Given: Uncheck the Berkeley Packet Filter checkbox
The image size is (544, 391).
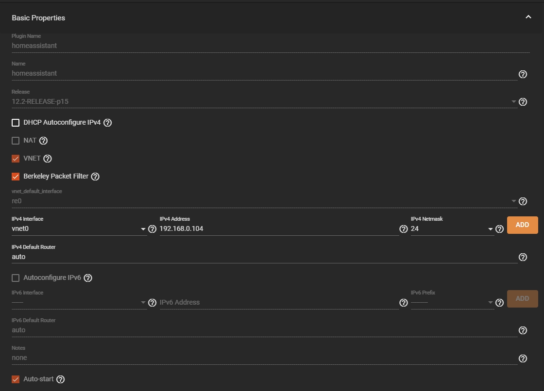Looking at the screenshot, I should pos(16,177).
